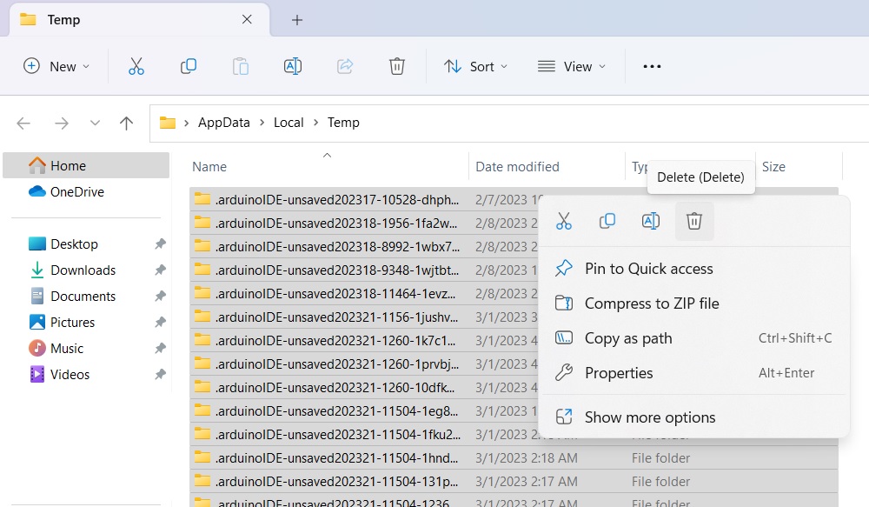
Task: Open Properties from the context menu
Action: click(x=619, y=372)
